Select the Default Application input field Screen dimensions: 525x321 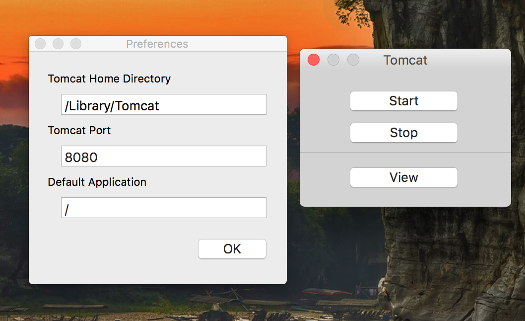click(x=164, y=208)
